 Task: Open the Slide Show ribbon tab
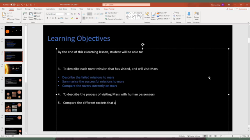[x=62, y=9]
